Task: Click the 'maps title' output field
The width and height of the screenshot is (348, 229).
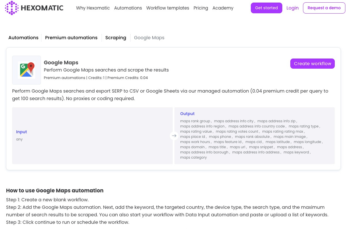Action: pos(217,147)
